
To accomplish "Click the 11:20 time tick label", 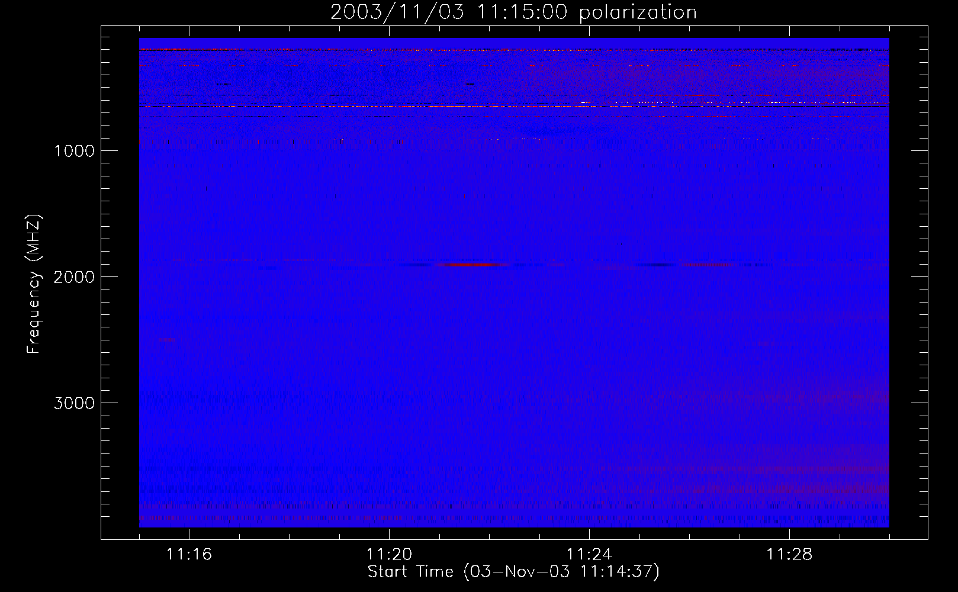I will click(389, 554).
